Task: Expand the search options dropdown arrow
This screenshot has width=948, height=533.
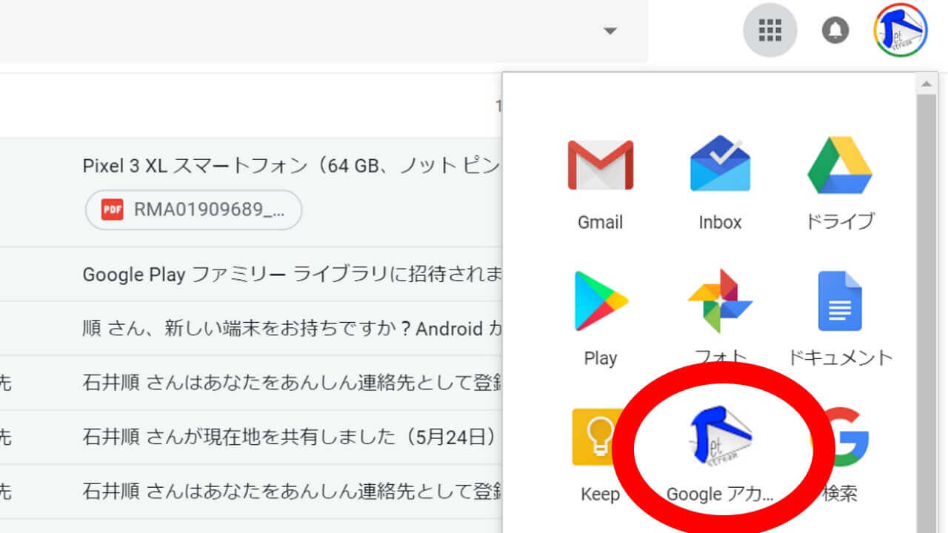Action: pos(610,31)
